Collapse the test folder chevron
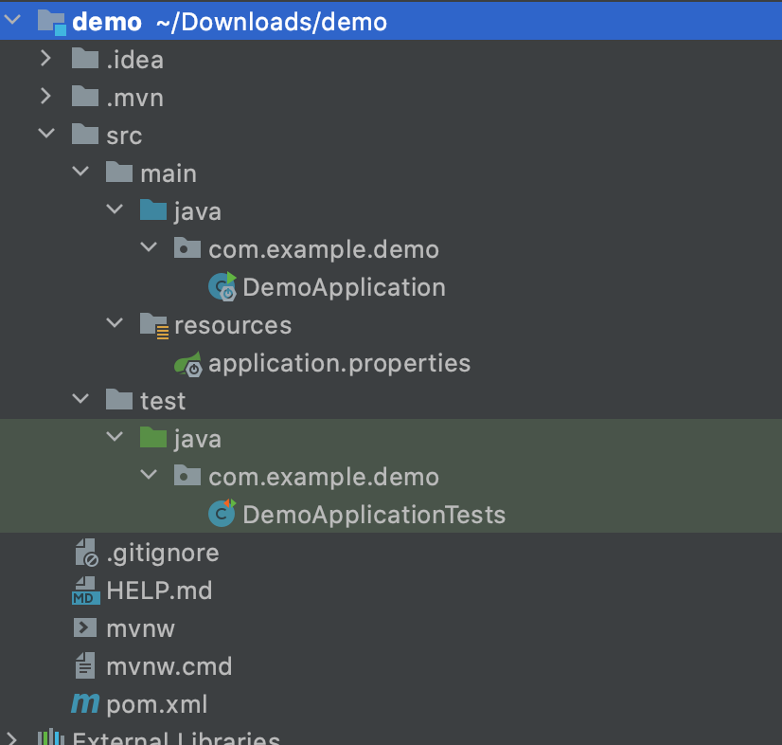This screenshot has height=745, width=782. [x=80, y=398]
